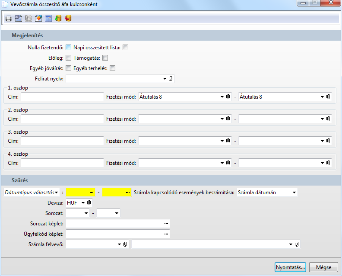This screenshot has width=342, height=276.
Task: Click ellipsis button in Sorozat képlet field
Action: click(x=166, y=224)
